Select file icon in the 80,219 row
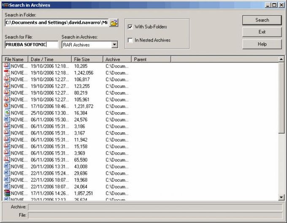Viewport: 287px width, 223px height. (x=7, y=92)
